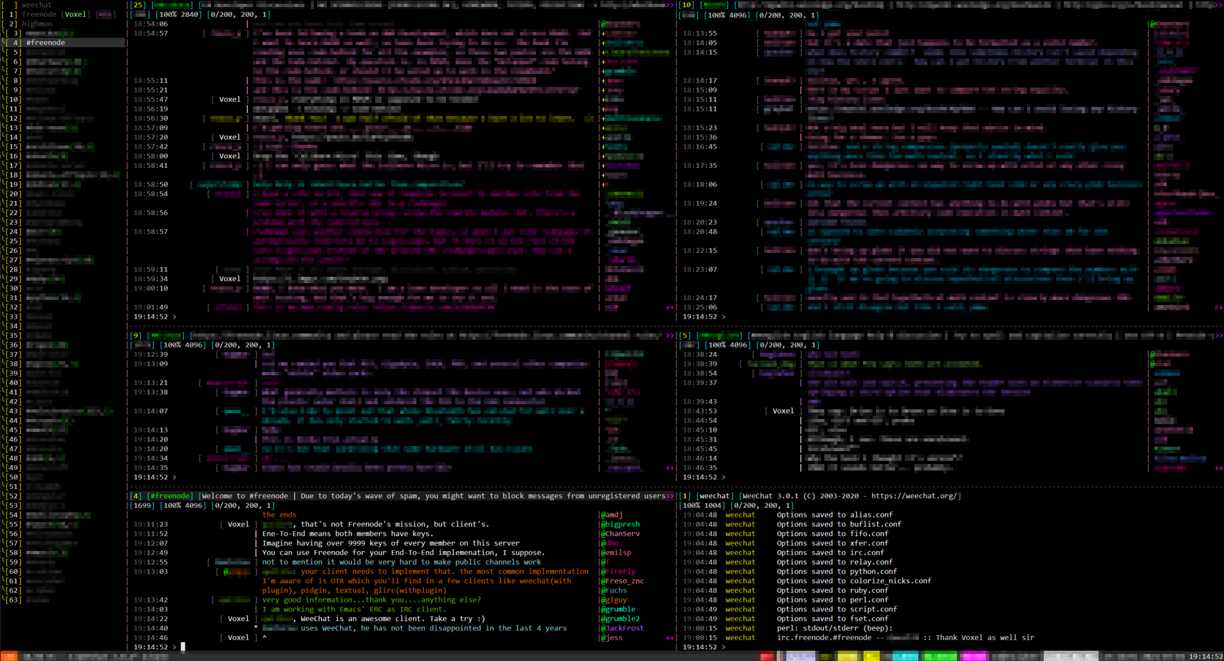Select @Freso_znc in the nicklist
The image size is (1224, 661).
(622, 581)
